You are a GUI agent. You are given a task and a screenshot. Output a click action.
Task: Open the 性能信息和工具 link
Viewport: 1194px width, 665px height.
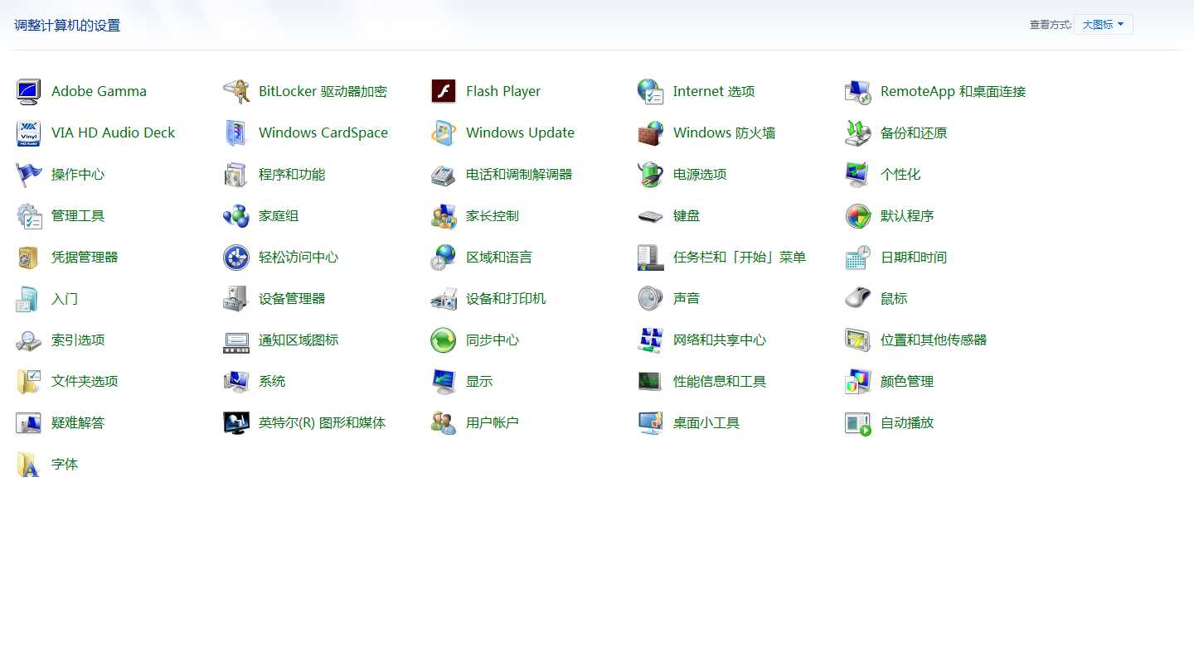(720, 381)
